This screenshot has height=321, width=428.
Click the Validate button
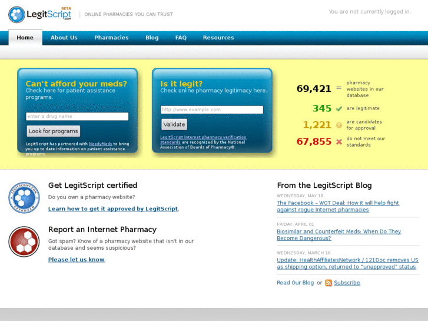point(174,125)
